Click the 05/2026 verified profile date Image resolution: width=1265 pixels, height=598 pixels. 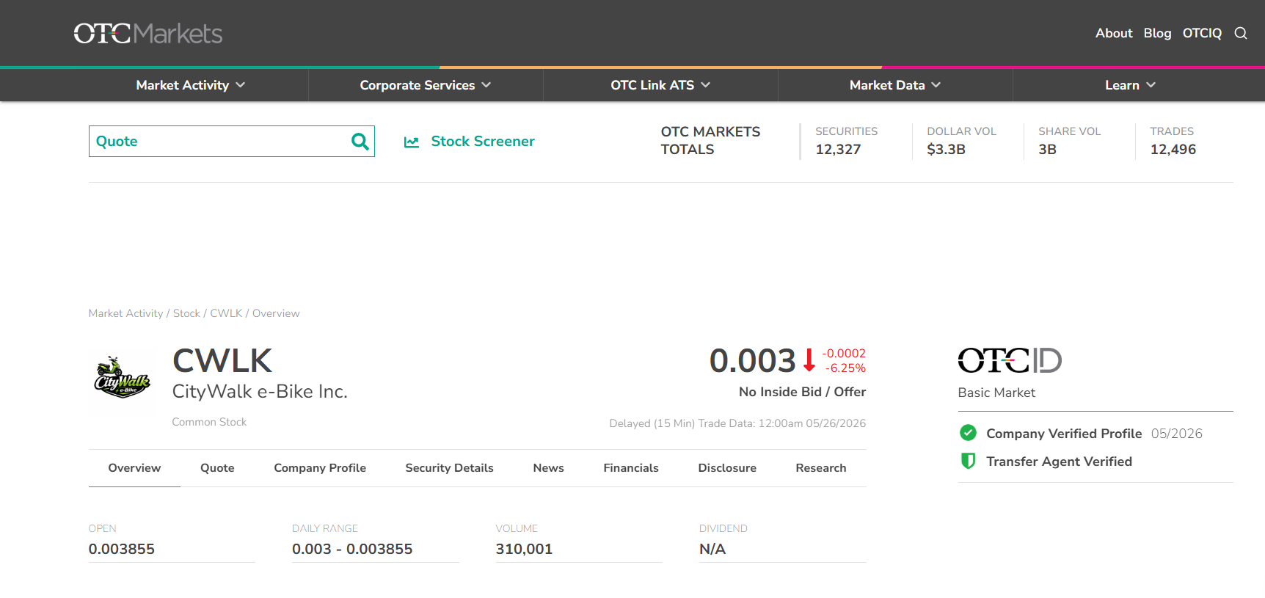tap(1177, 434)
